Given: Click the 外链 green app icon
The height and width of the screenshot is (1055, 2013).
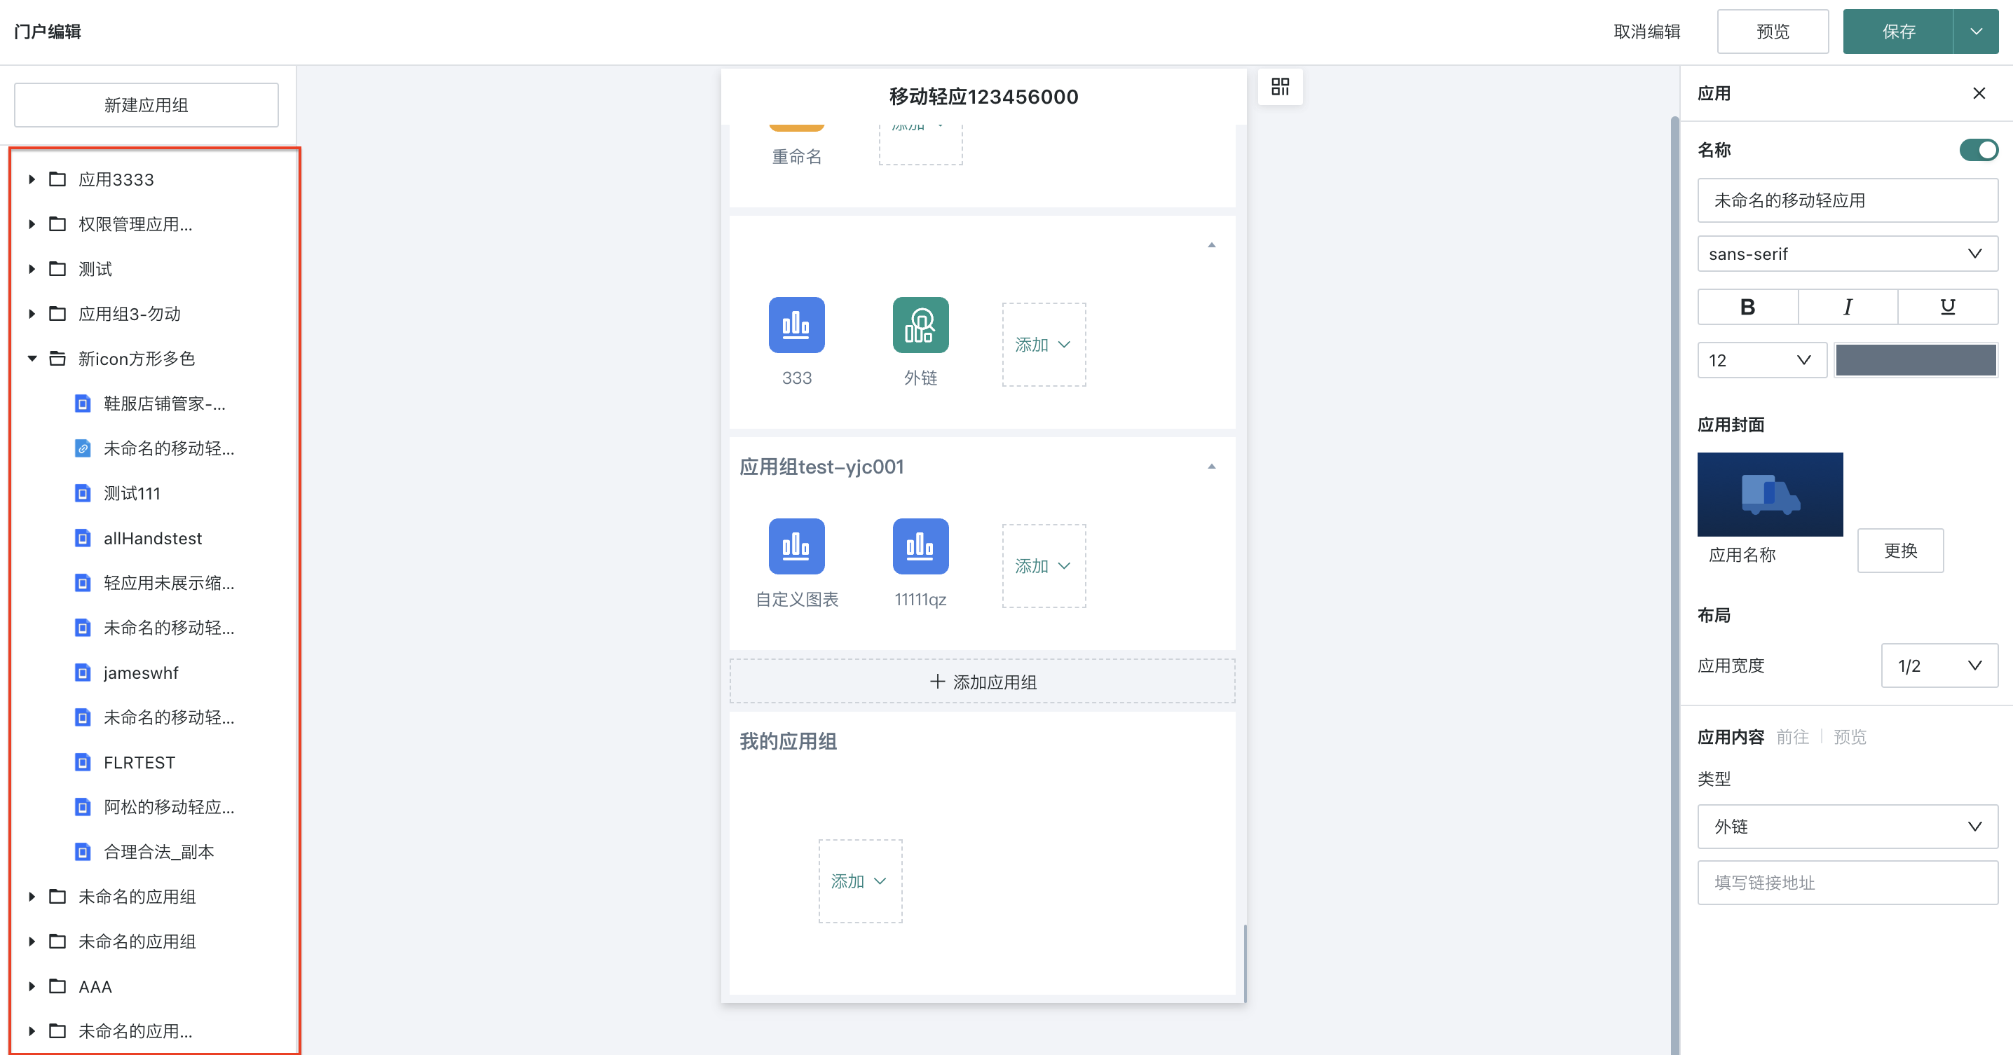Looking at the screenshot, I should [x=920, y=325].
